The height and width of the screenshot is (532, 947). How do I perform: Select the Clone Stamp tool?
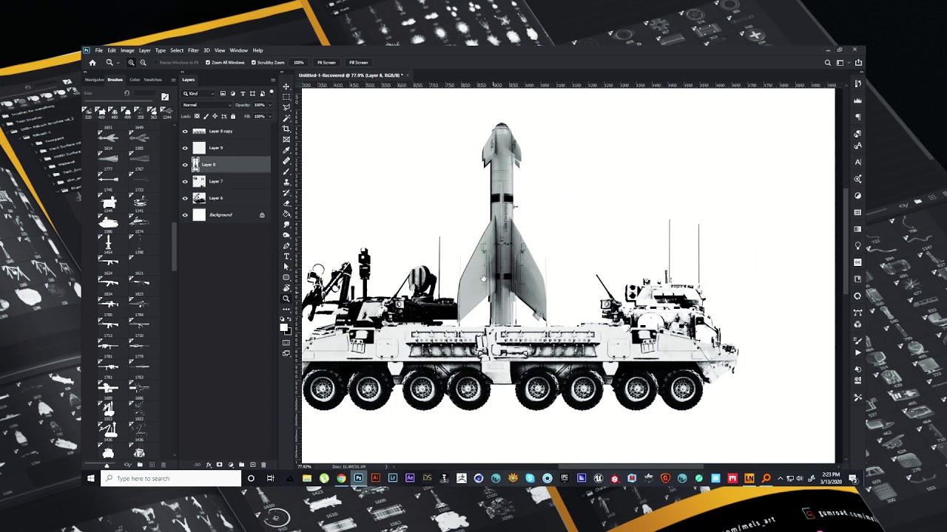286,182
